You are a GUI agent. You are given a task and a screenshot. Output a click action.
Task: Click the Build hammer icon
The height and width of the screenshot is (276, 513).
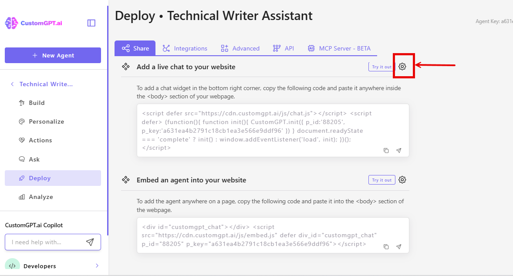[x=22, y=103]
